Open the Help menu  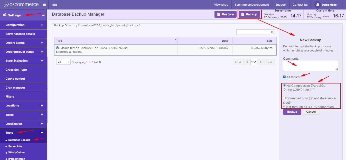(x=54, y=5)
